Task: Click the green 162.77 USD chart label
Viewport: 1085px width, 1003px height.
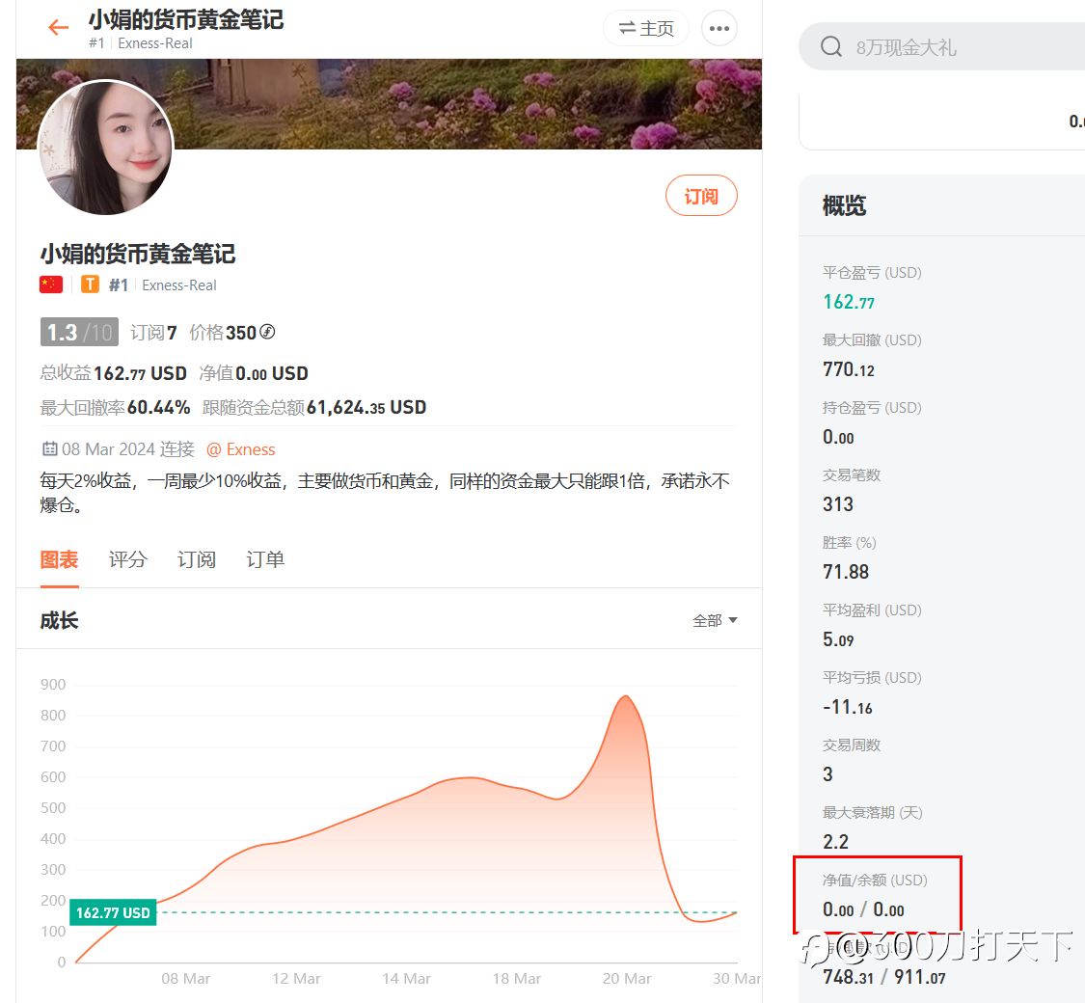Action: pos(113,912)
